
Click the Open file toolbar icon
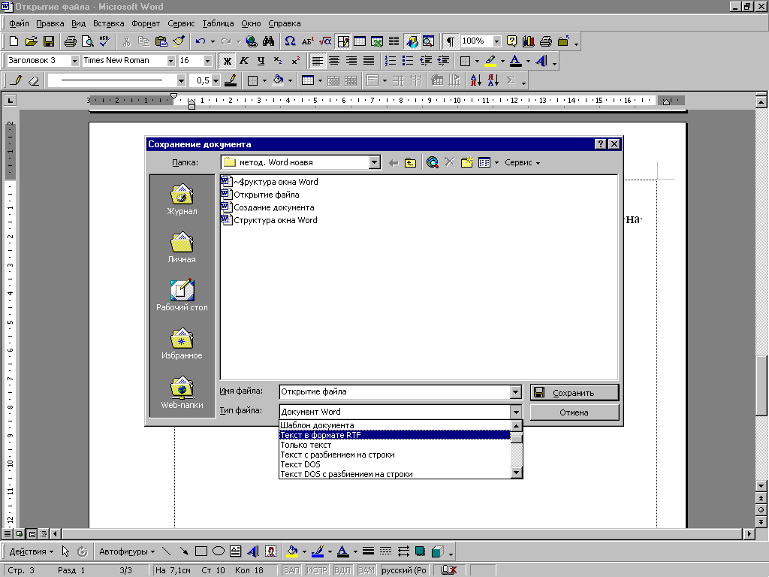pos(31,41)
